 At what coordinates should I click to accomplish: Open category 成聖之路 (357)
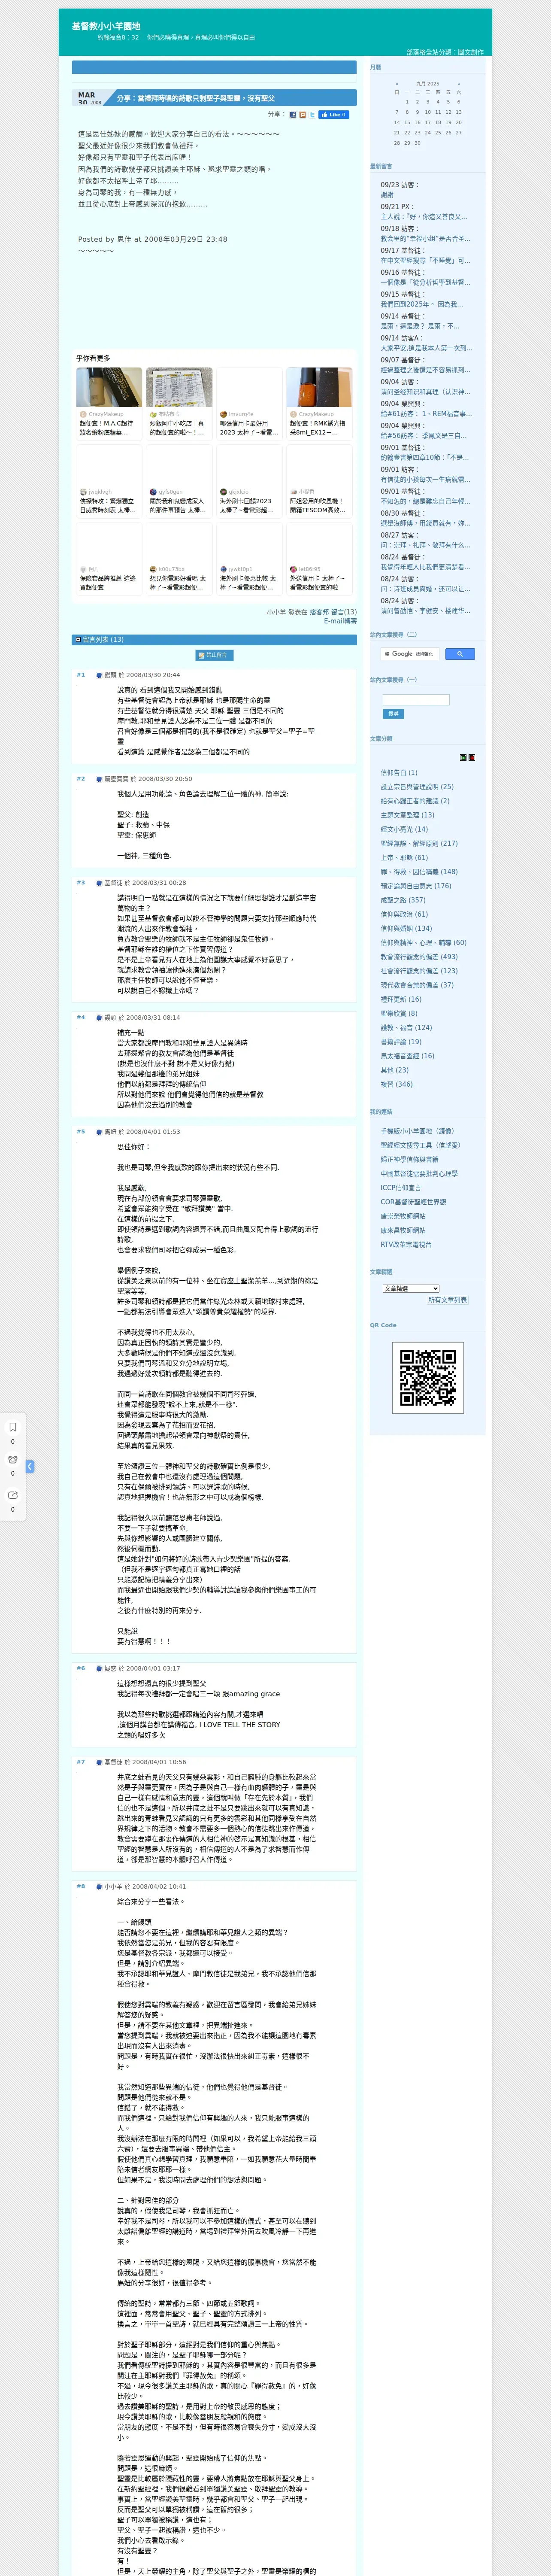point(403,900)
